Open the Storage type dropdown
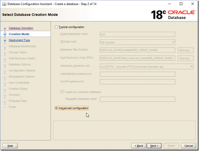The height and width of the screenshot is (151, 199). click(x=137, y=42)
